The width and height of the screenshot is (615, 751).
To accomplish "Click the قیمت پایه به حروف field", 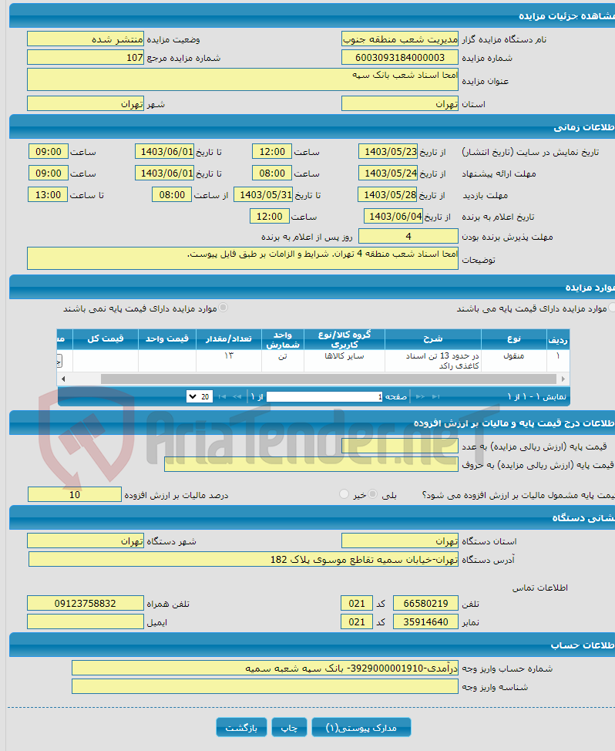I will pos(311,464).
